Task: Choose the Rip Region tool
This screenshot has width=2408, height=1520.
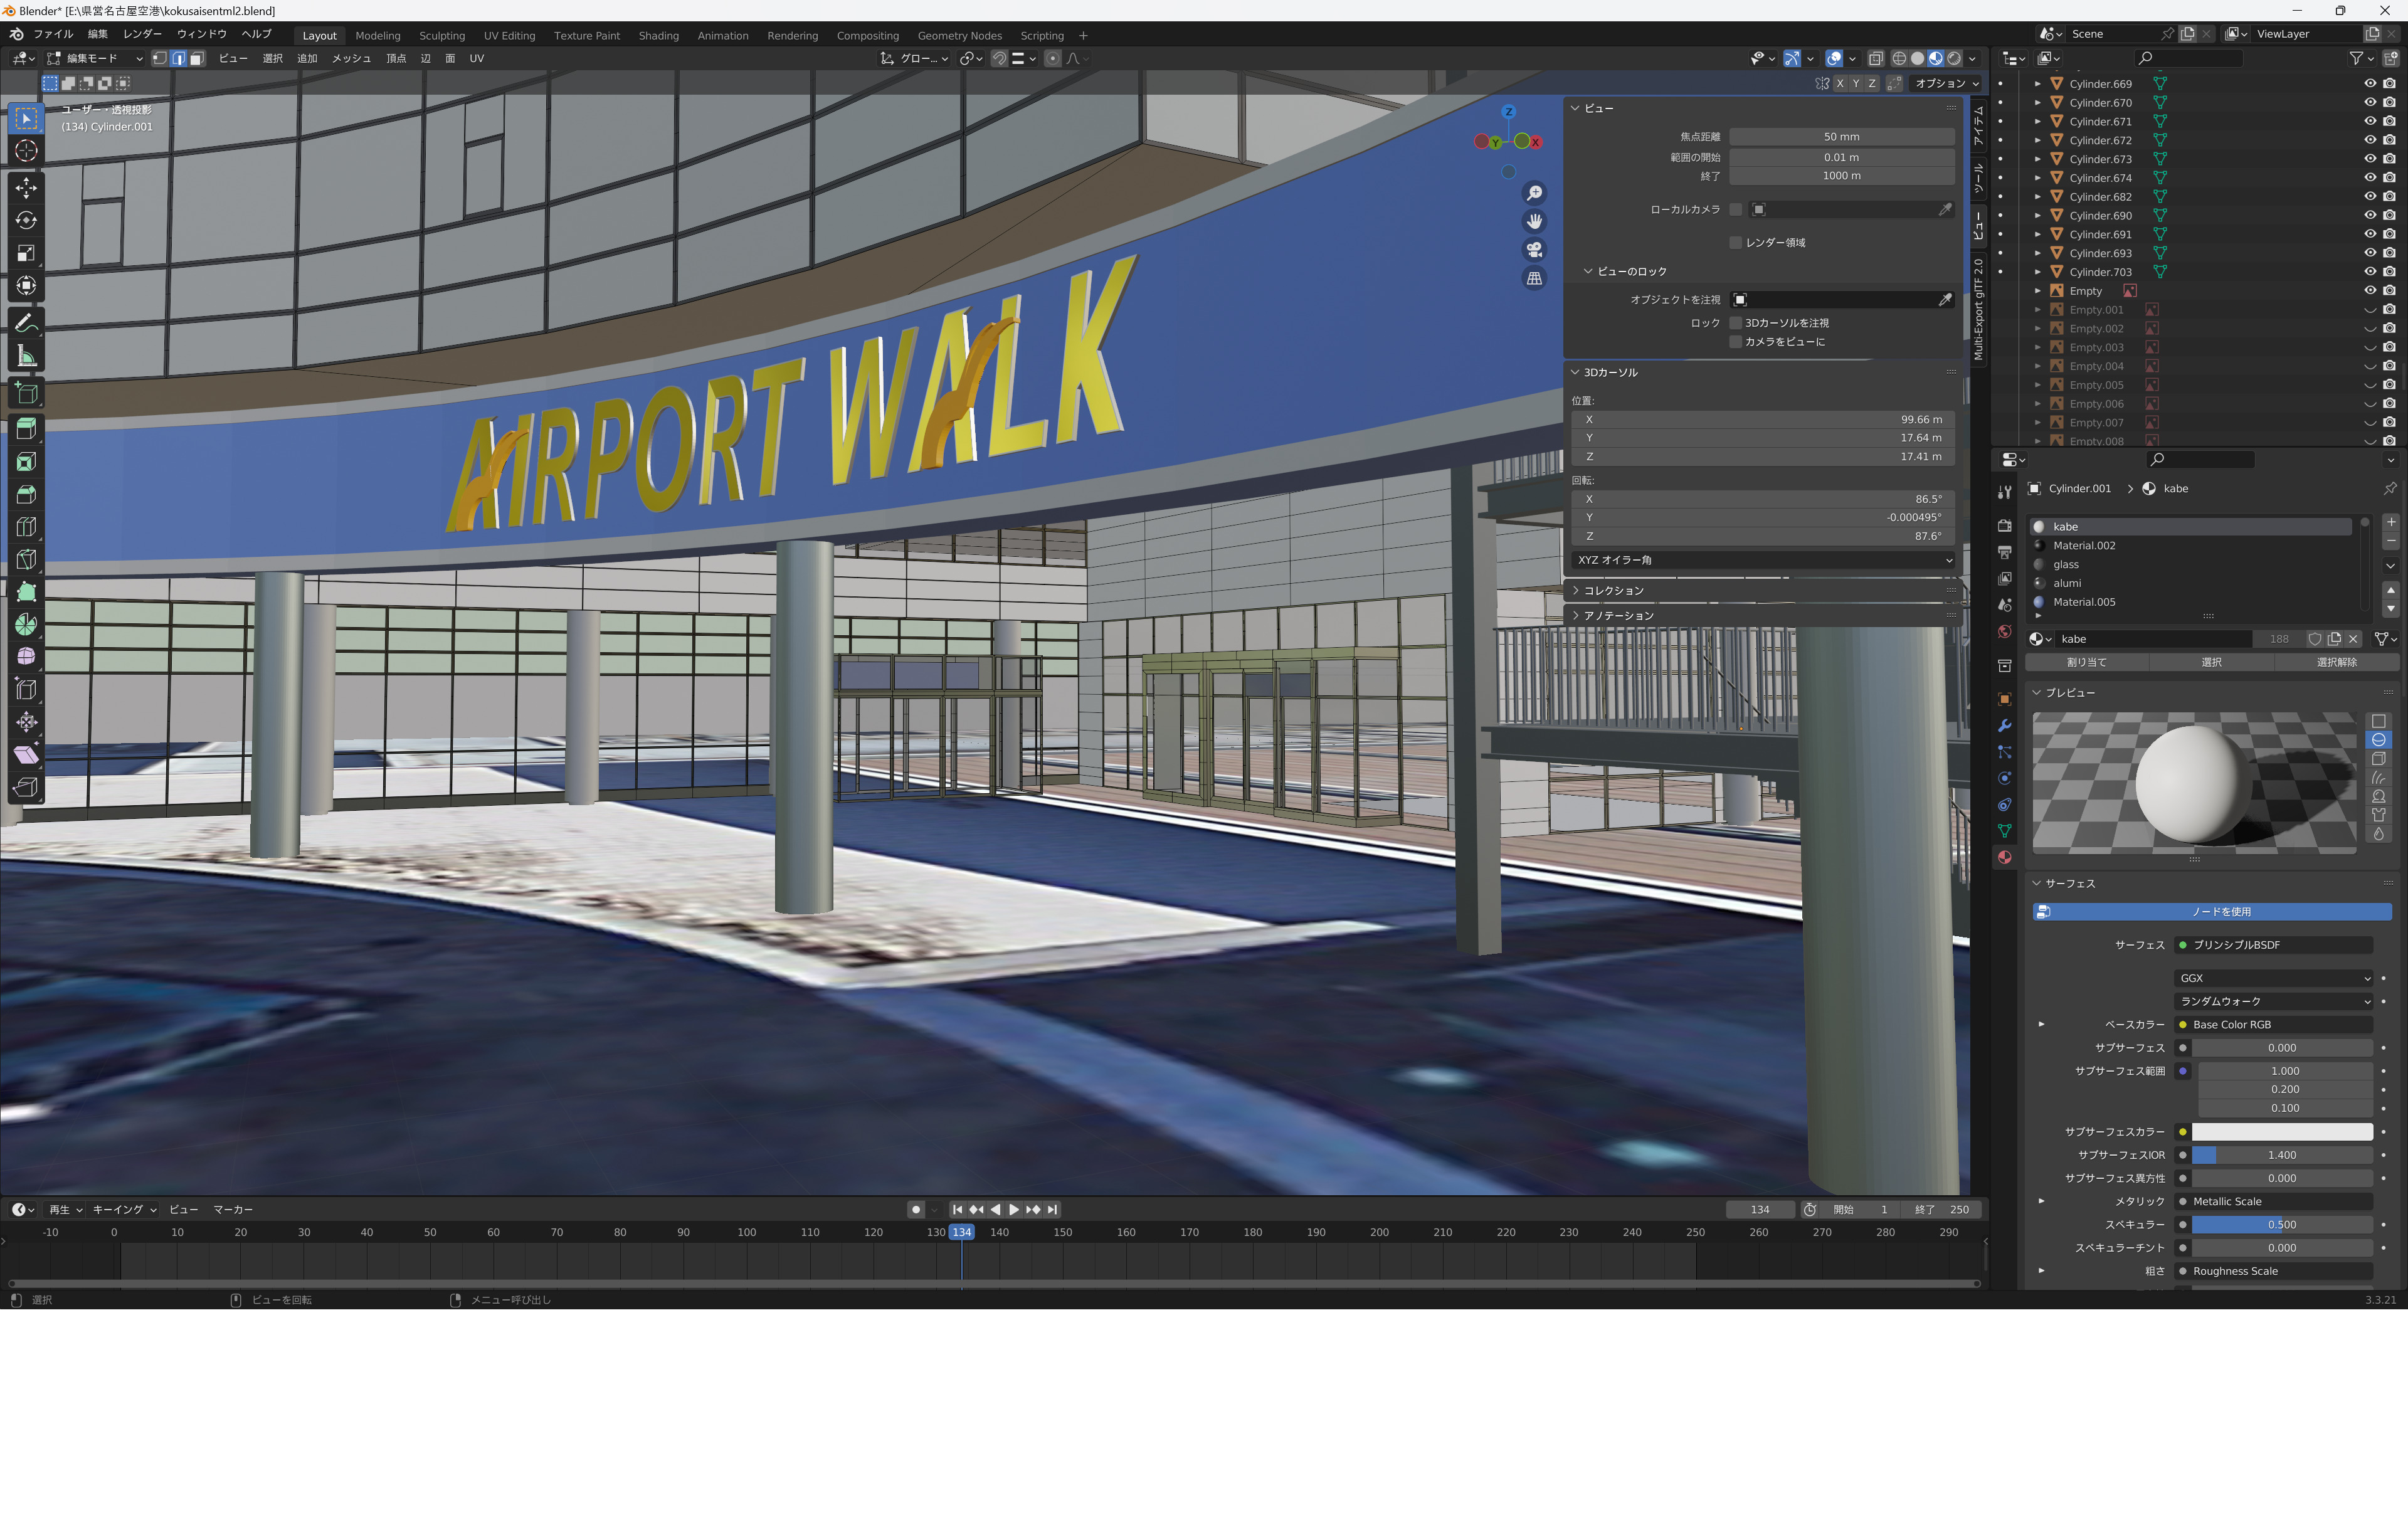Action: tap(27, 788)
